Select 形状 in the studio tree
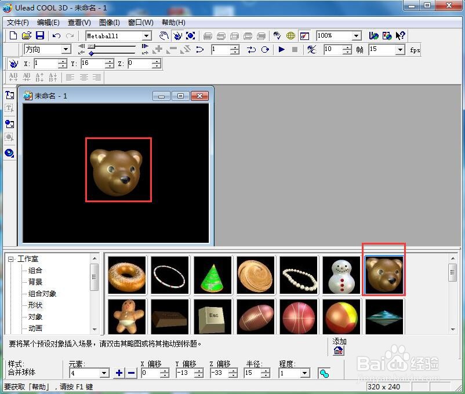The image size is (465, 394). pos(35,305)
